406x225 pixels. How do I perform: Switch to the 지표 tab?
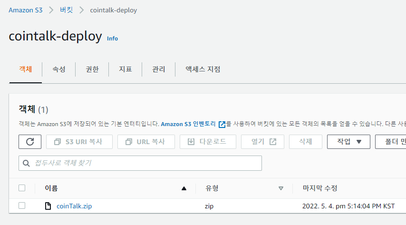coord(126,69)
